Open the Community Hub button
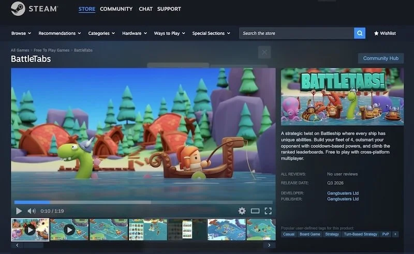This screenshot has height=254, width=414. pyautogui.click(x=381, y=58)
